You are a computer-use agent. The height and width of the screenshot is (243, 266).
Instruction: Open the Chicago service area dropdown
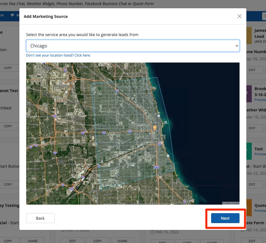tap(133, 46)
